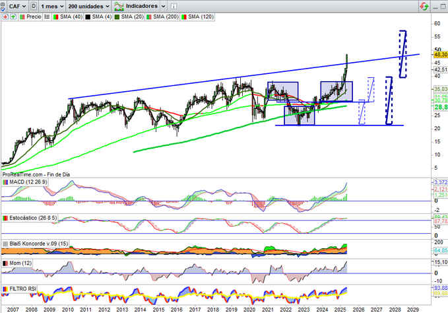The image size is (448, 313).
Task: Click the info icon in top toolbar
Action: [174, 6]
